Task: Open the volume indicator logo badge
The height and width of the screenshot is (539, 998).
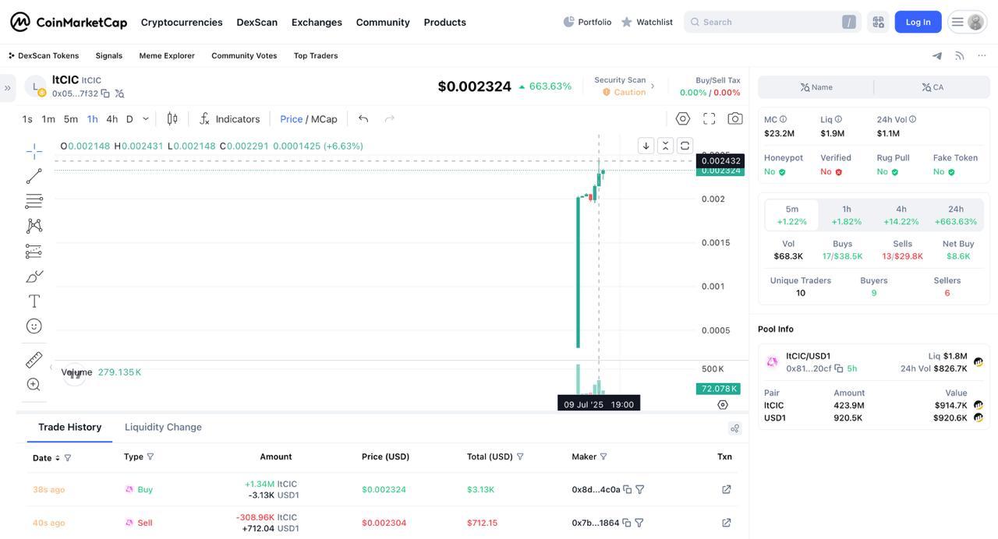Action: click(74, 374)
